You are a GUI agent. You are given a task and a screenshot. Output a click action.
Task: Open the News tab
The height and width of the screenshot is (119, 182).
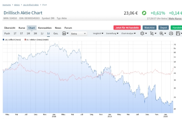coord(58,28)
